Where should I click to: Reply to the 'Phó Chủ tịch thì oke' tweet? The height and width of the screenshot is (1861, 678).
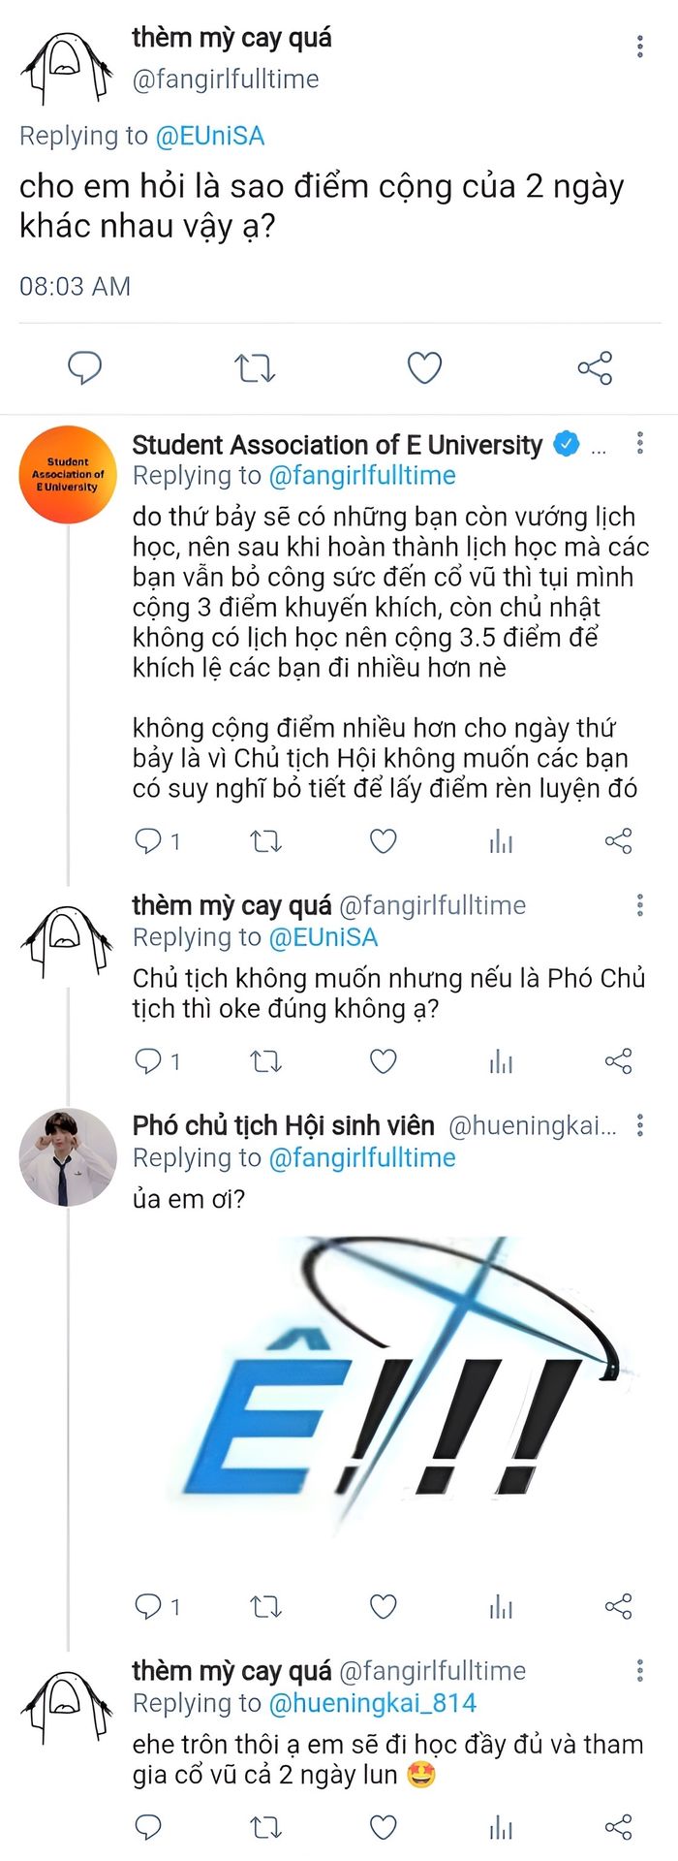click(148, 1061)
